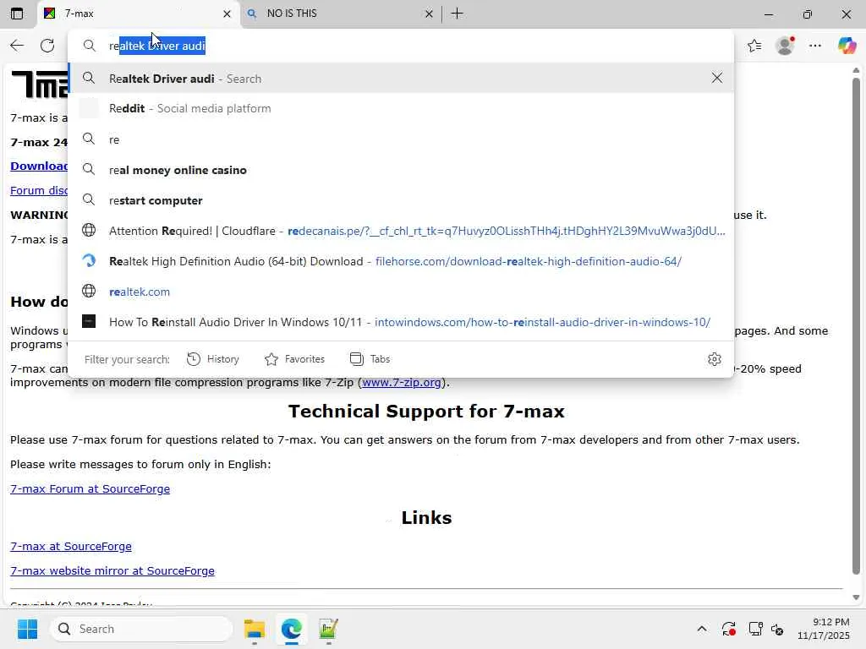
Task: Click the taskbar Search box
Action: coord(141,629)
